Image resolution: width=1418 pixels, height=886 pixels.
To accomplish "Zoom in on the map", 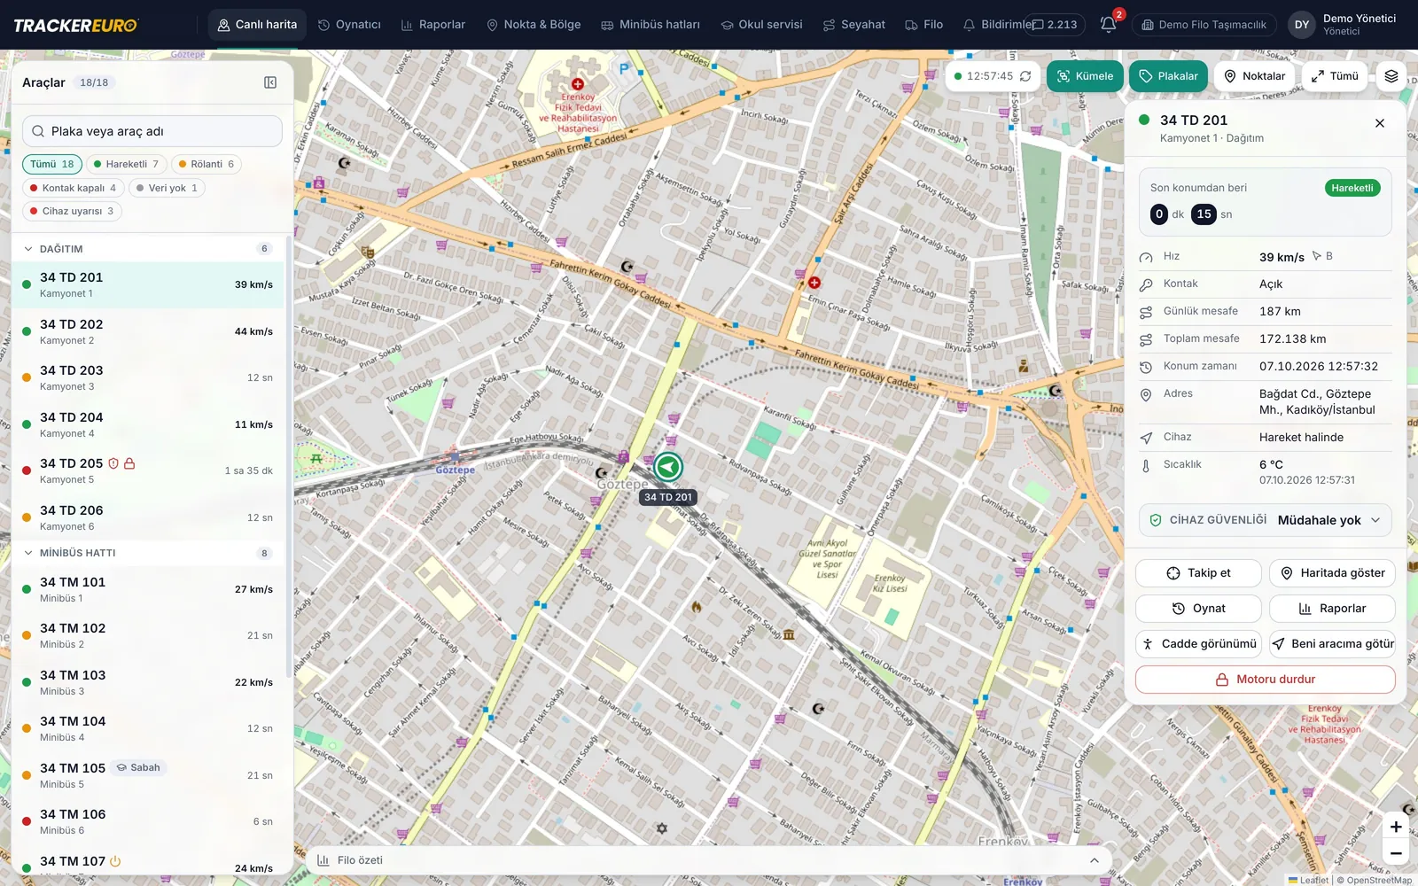I will point(1396,827).
